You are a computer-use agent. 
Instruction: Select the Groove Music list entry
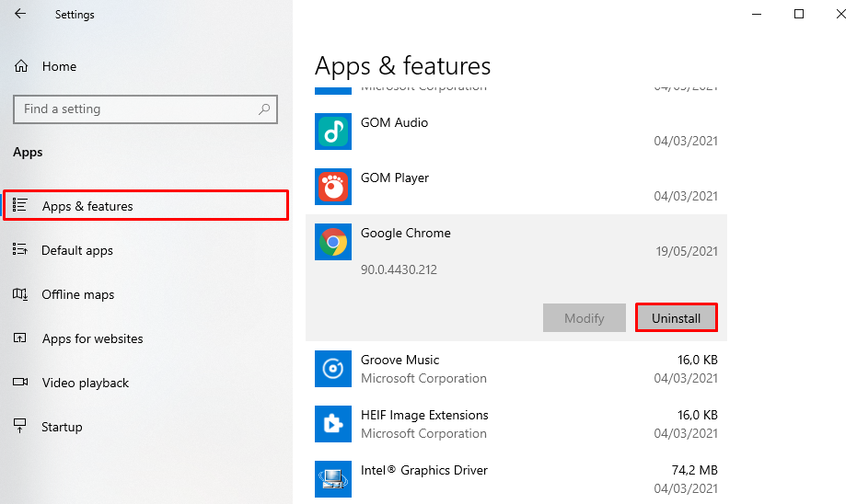click(515, 369)
